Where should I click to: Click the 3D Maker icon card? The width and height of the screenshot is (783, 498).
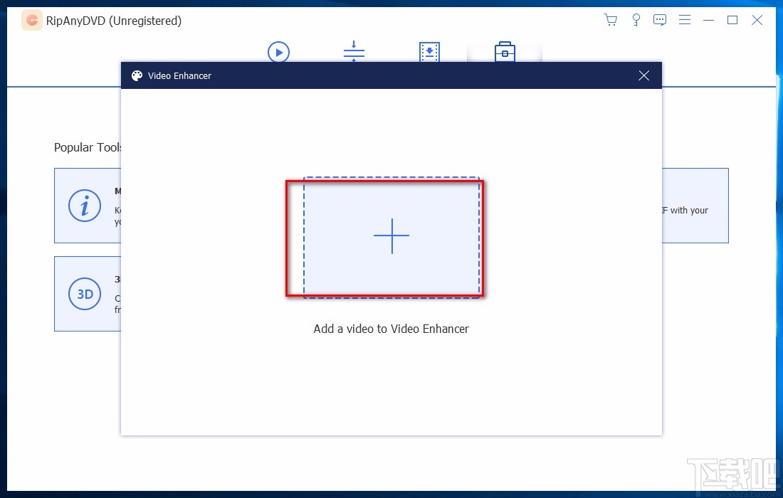88,294
